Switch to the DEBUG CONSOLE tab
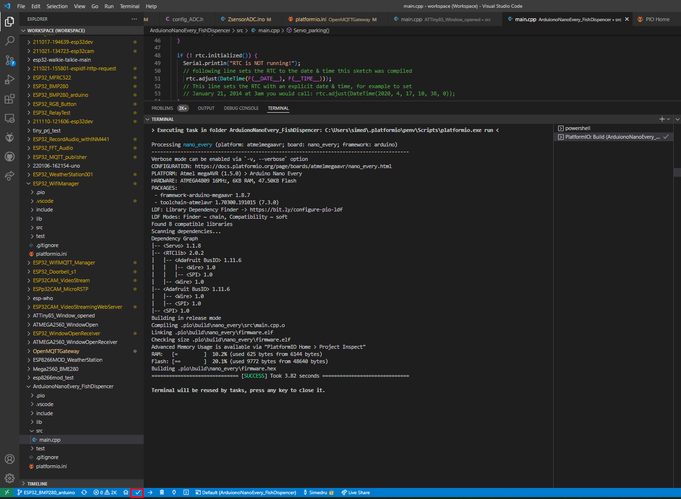 coord(241,108)
